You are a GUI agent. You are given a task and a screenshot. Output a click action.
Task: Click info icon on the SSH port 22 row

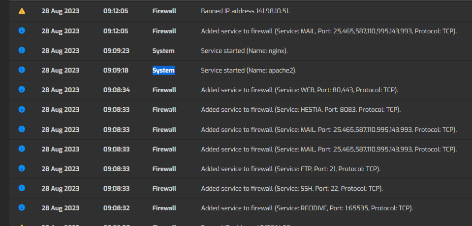[x=22, y=188]
